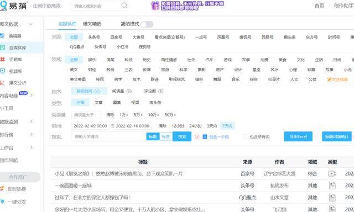Sort by 阅读量
The image size is (354, 212).
point(122,91)
